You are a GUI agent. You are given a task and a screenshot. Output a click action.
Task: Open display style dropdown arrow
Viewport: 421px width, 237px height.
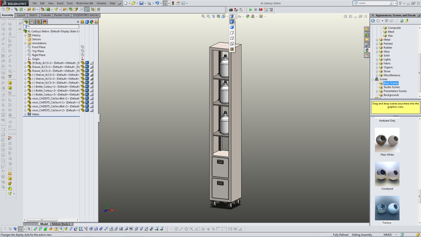point(235,17)
